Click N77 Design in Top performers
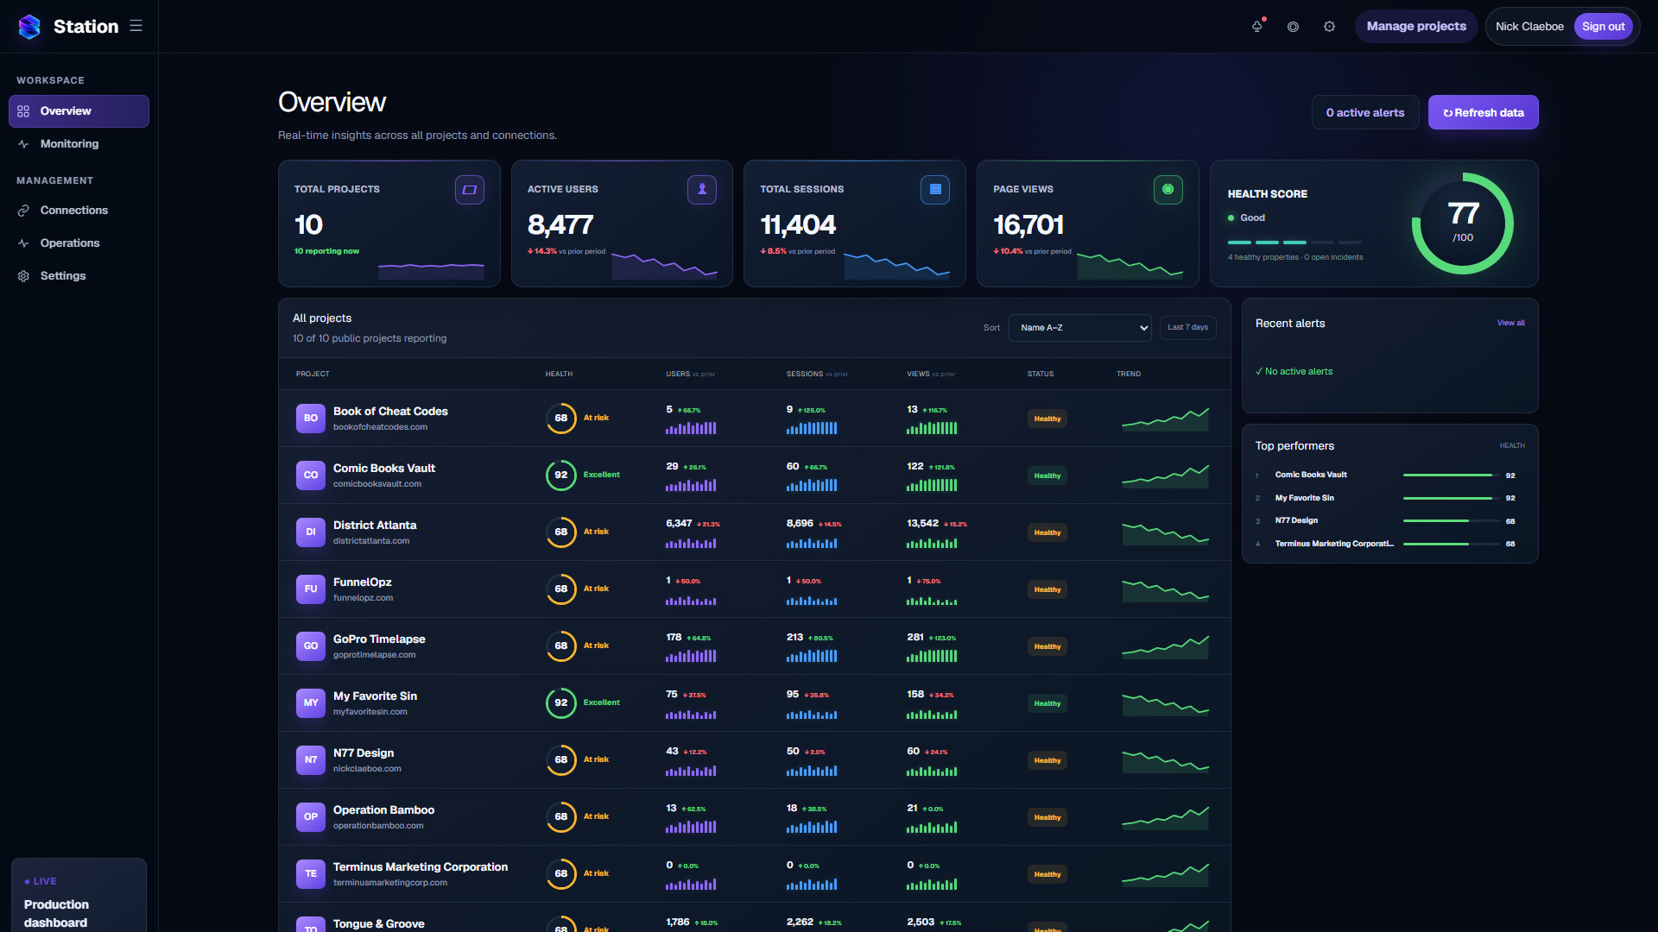This screenshot has height=932, width=1658. [x=1296, y=521]
